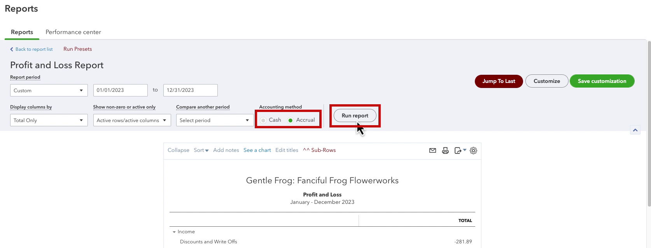The height and width of the screenshot is (248, 651).
Task: Switch to the Performance center tab
Action: click(x=73, y=32)
